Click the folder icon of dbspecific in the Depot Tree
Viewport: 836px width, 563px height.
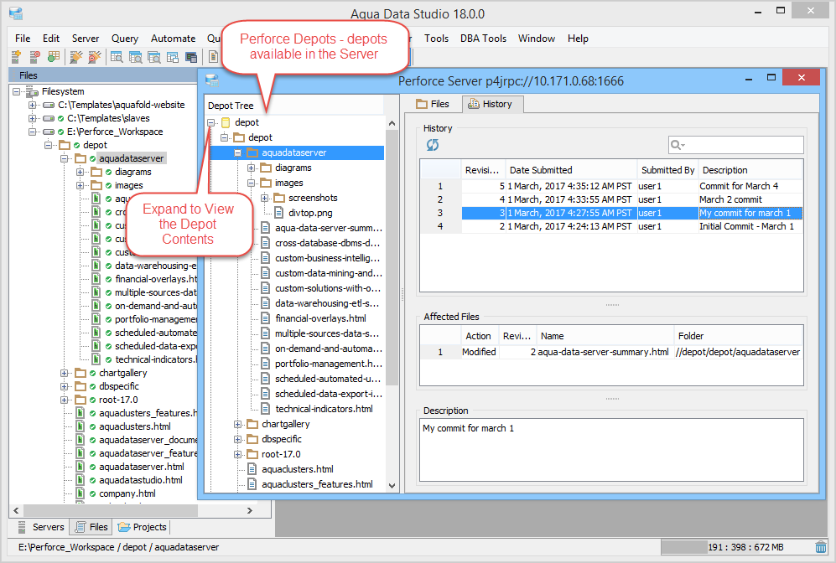point(252,440)
